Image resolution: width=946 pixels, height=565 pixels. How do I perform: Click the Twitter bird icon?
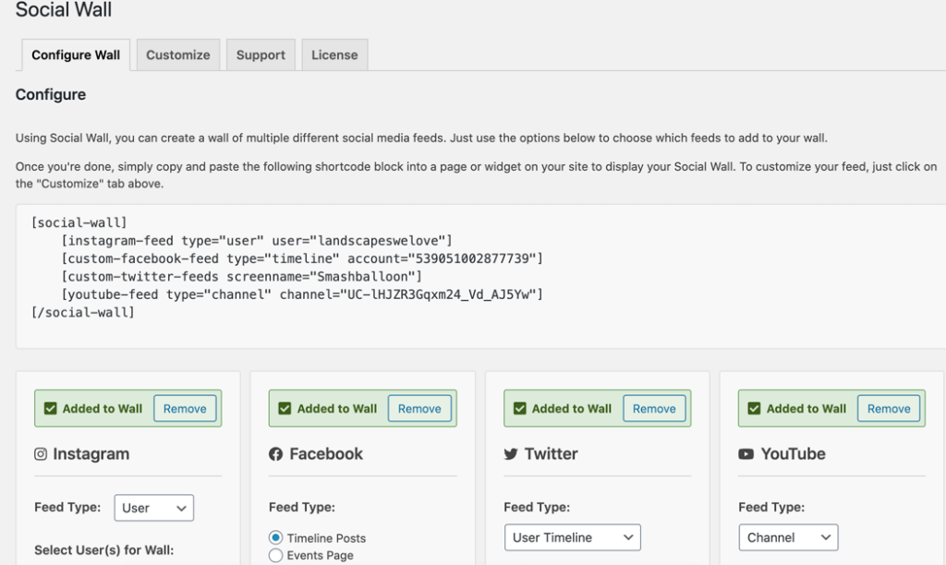tap(514, 453)
